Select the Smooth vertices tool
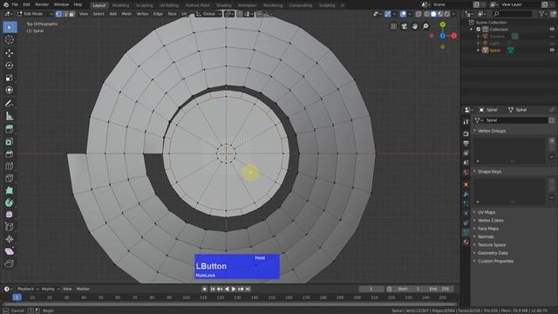The height and width of the screenshot is (314, 558). [10, 215]
